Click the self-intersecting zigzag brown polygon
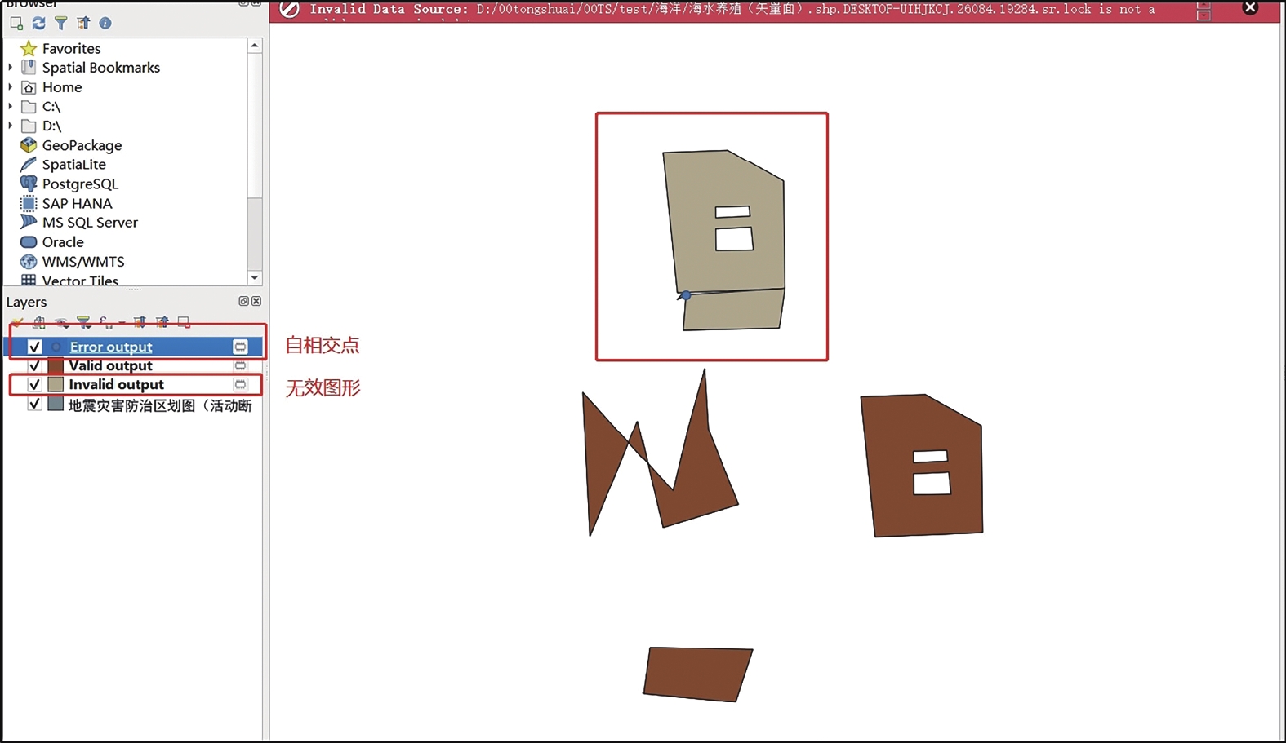 [x=694, y=481]
